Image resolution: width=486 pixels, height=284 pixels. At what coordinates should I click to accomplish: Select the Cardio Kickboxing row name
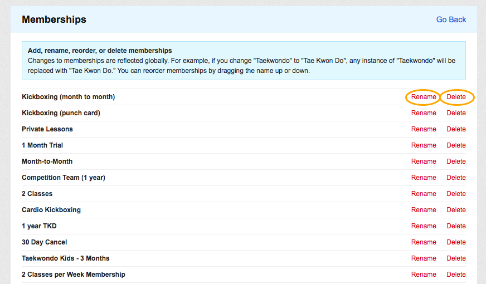pyautogui.click(x=51, y=210)
